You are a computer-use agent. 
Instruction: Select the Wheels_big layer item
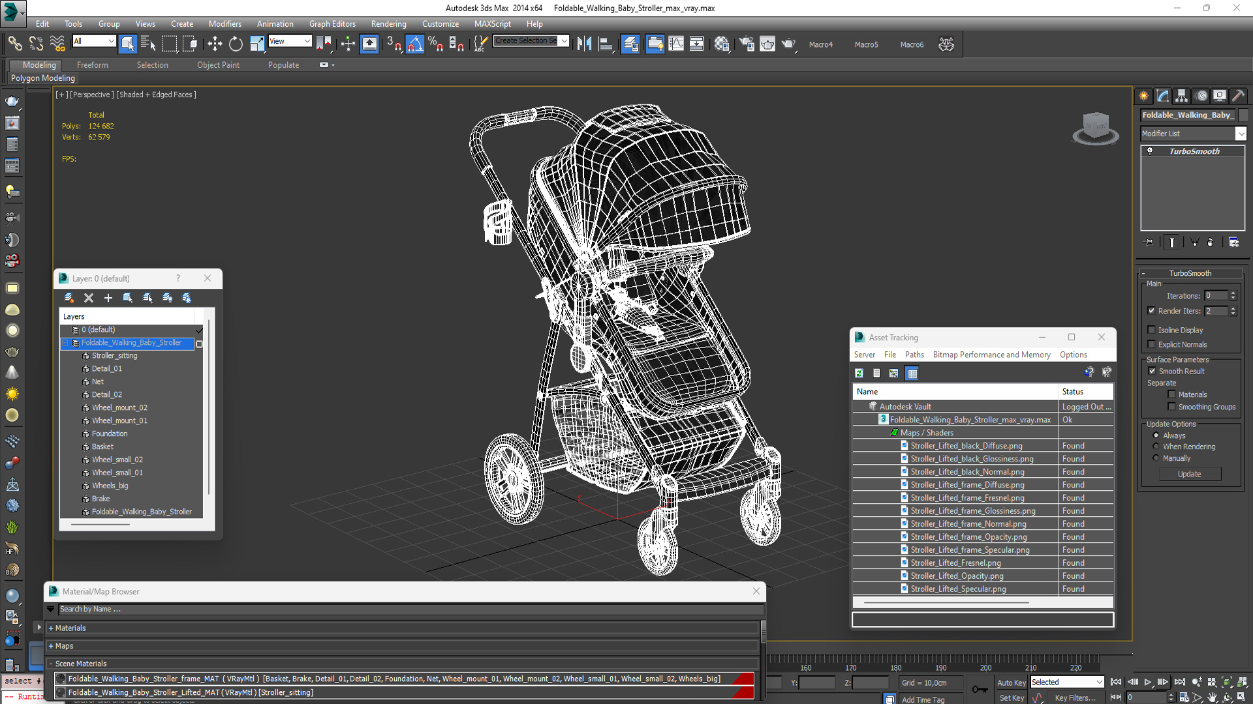(x=110, y=486)
